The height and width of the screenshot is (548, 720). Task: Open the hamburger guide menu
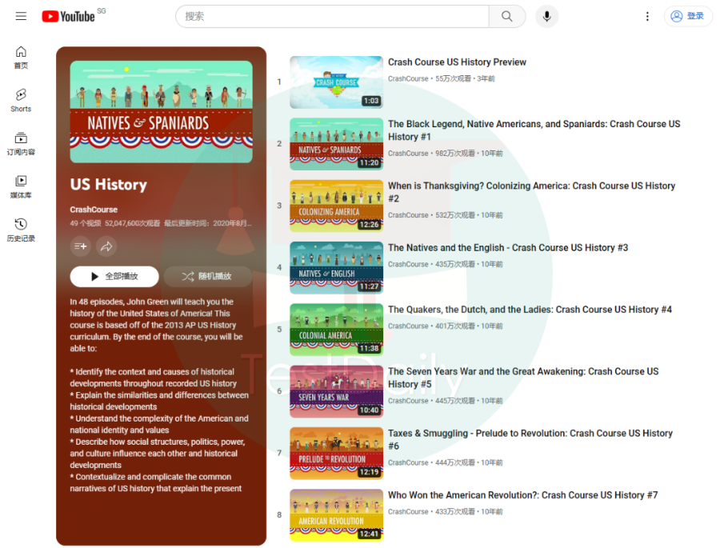(x=21, y=16)
